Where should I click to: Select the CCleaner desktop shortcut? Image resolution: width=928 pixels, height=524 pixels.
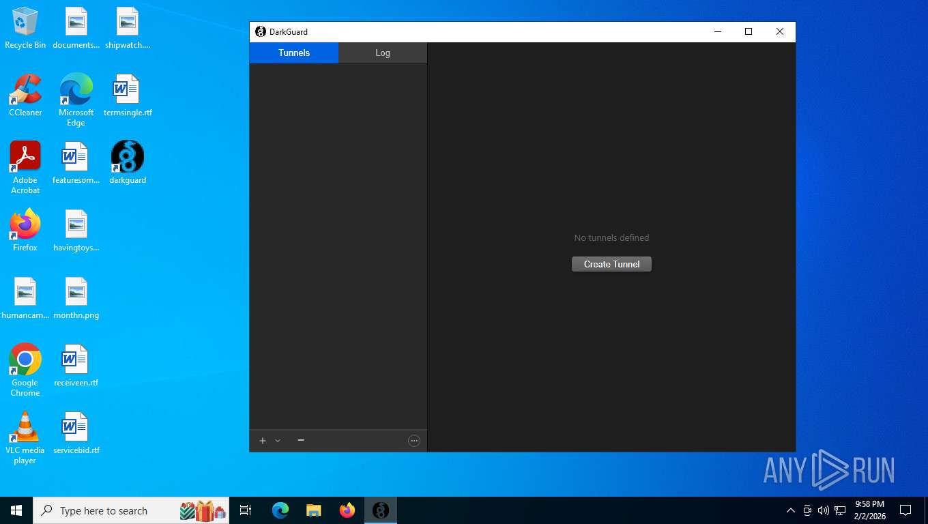[25, 96]
